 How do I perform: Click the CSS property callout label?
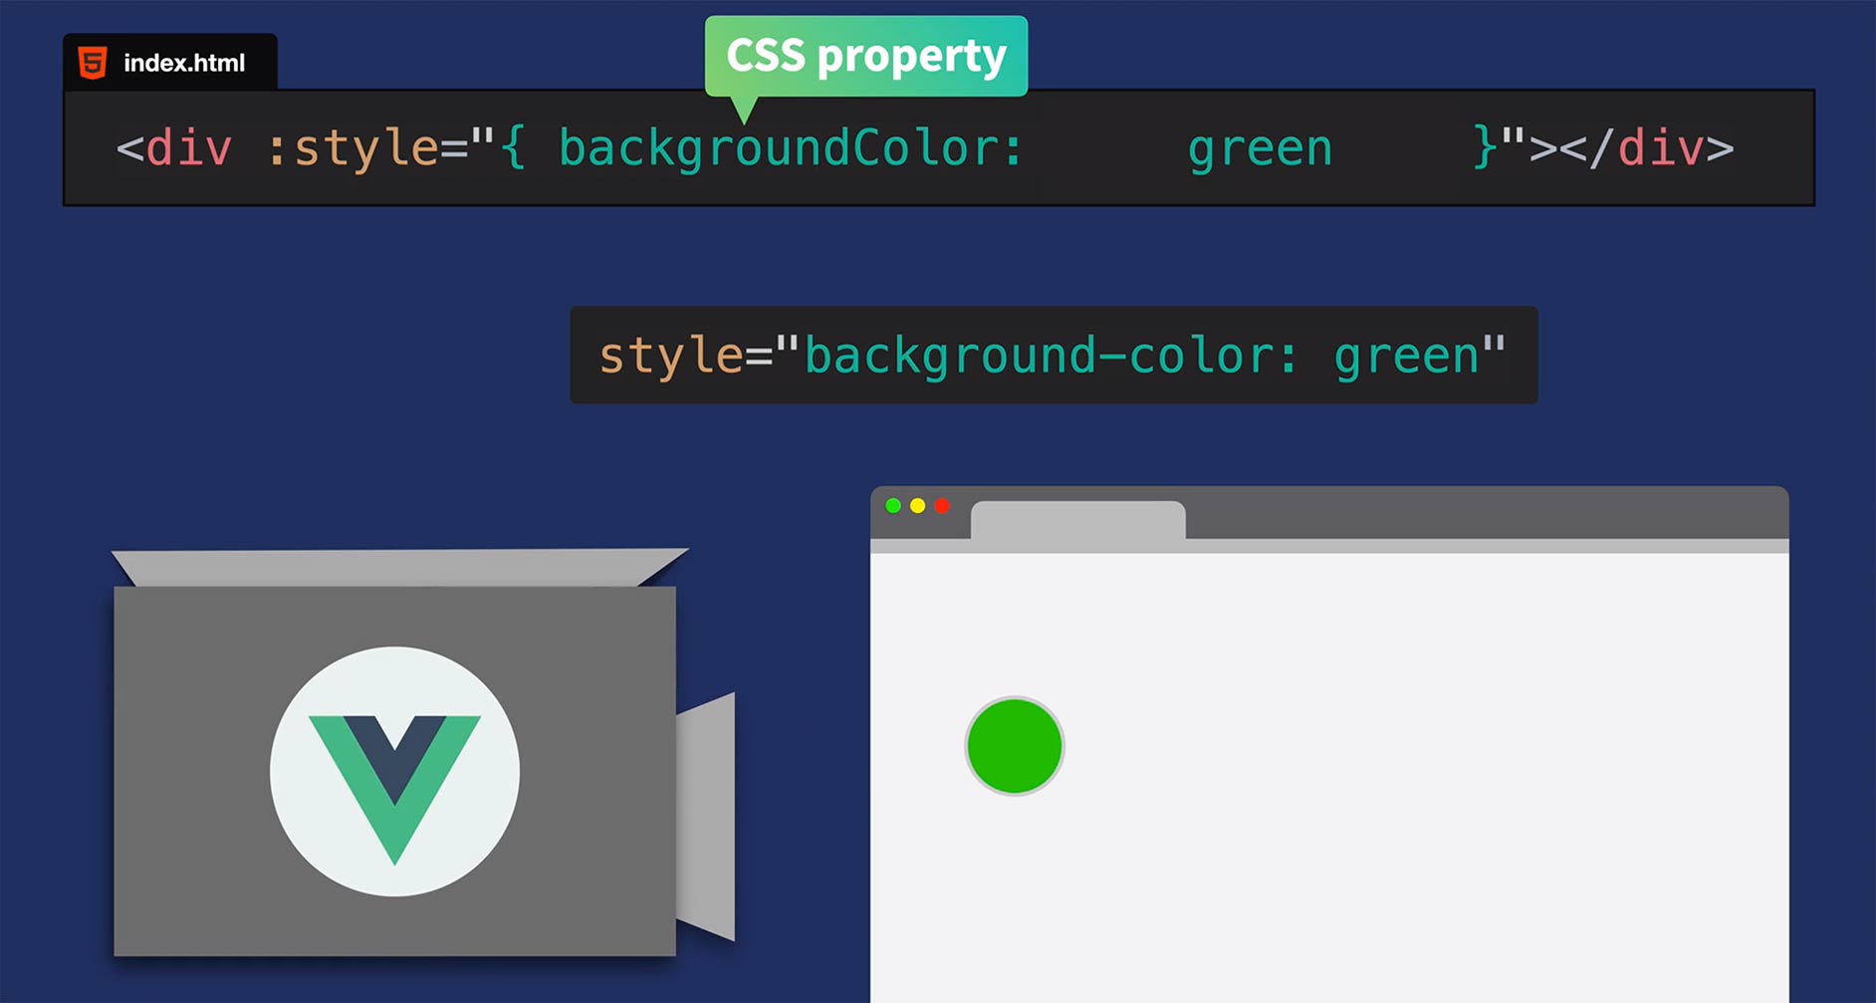(866, 56)
